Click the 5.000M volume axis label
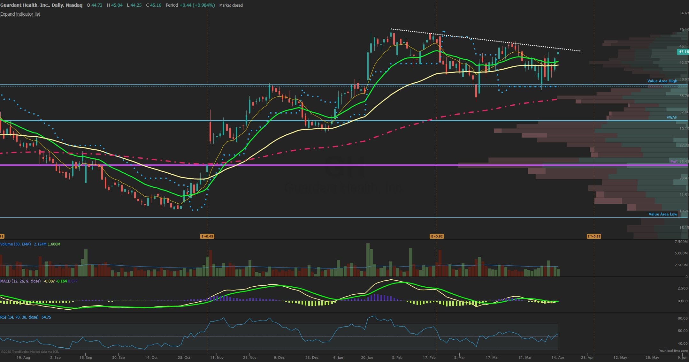The image size is (689, 362). [681, 253]
